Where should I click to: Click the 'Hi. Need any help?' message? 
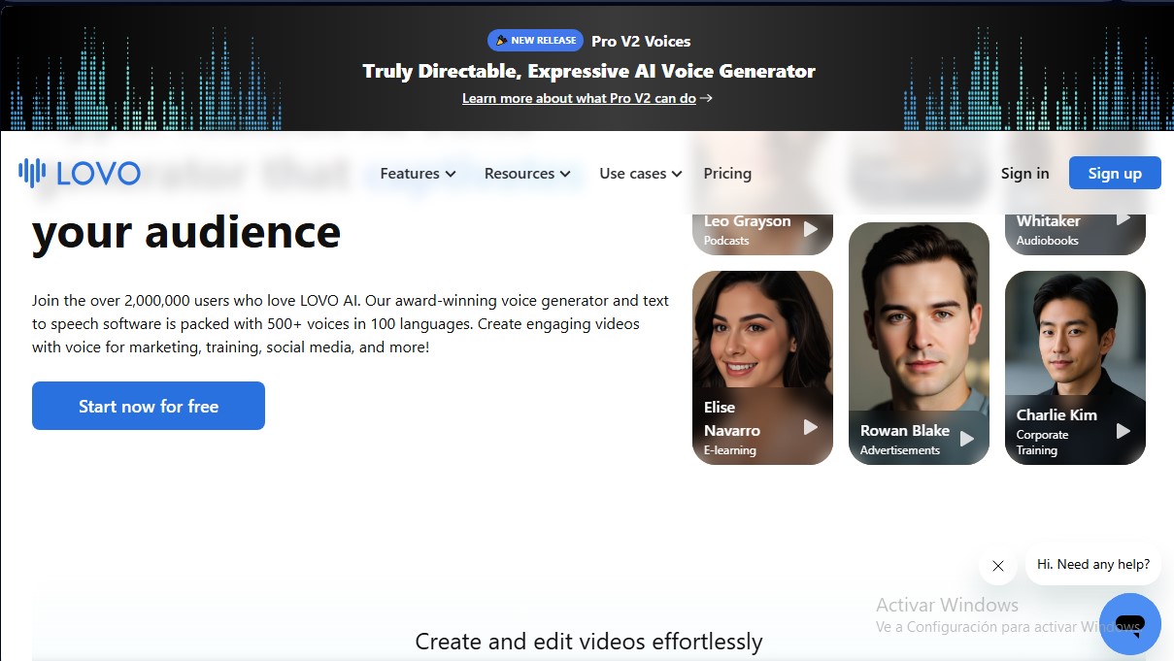(x=1093, y=565)
